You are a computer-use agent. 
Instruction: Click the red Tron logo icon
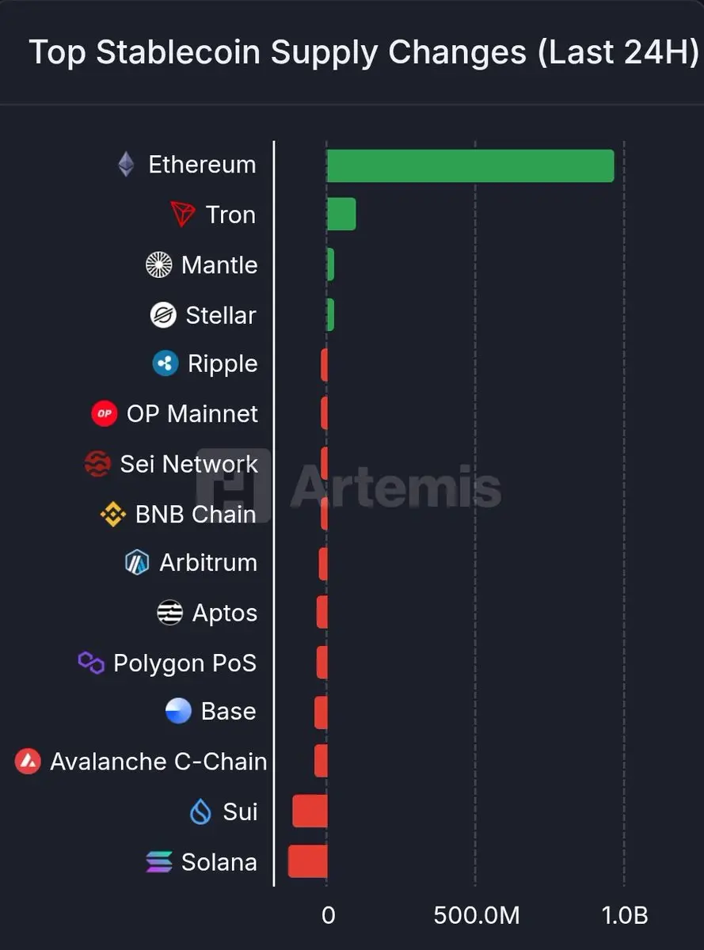[x=183, y=215]
